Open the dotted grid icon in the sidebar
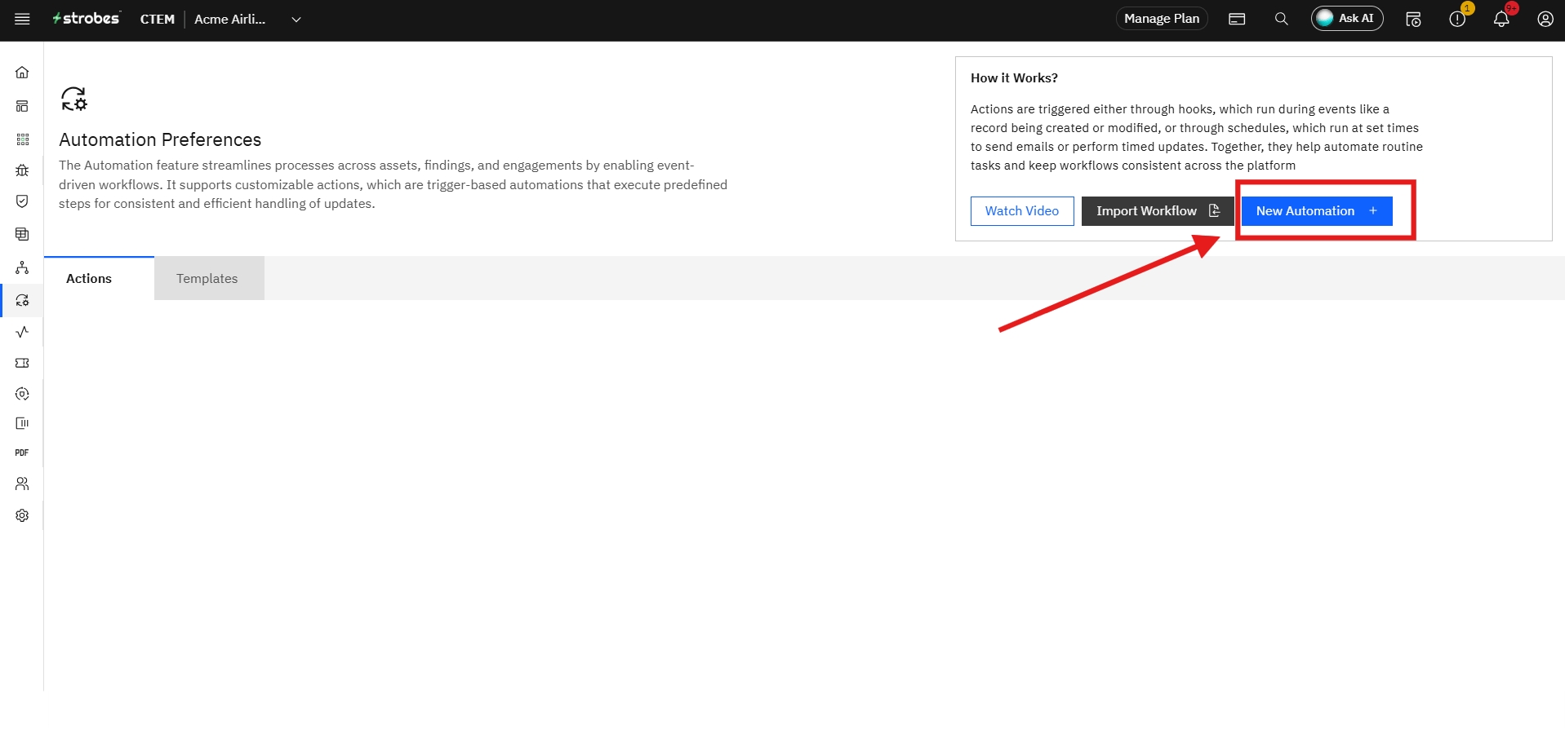Image resolution: width=1565 pixels, height=729 pixels. click(22, 139)
